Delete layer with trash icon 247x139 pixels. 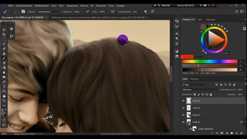242,133
